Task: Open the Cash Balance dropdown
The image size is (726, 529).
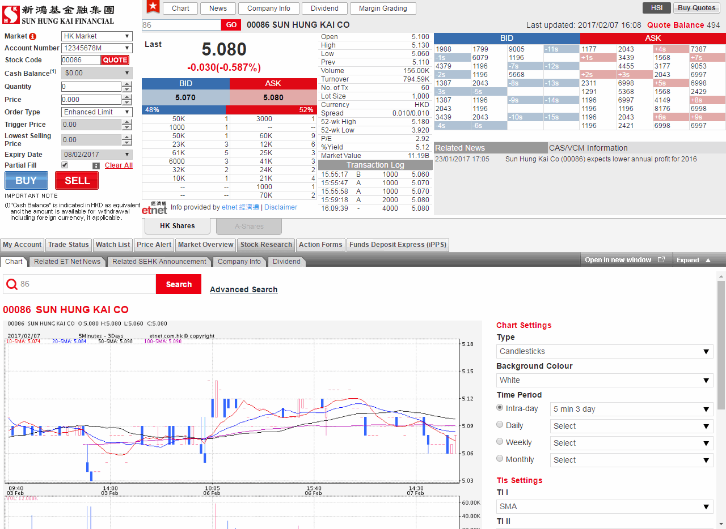Action: click(x=96, y=73)
